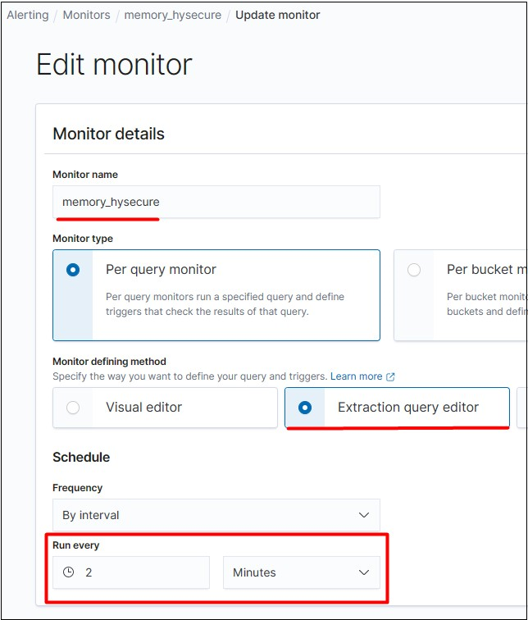The width and height of the screenshot is (528, 620).
Task: Click the Frequency dropdown chevron arrow
Action: click(364, 515)
